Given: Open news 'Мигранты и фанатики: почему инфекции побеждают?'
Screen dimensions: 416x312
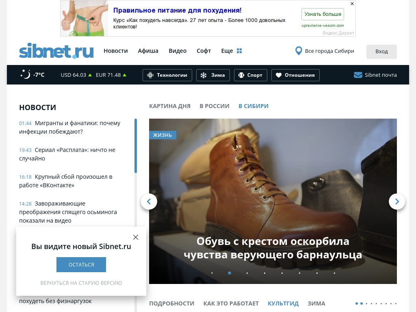Looking at the screenshot, I should 70,127.
